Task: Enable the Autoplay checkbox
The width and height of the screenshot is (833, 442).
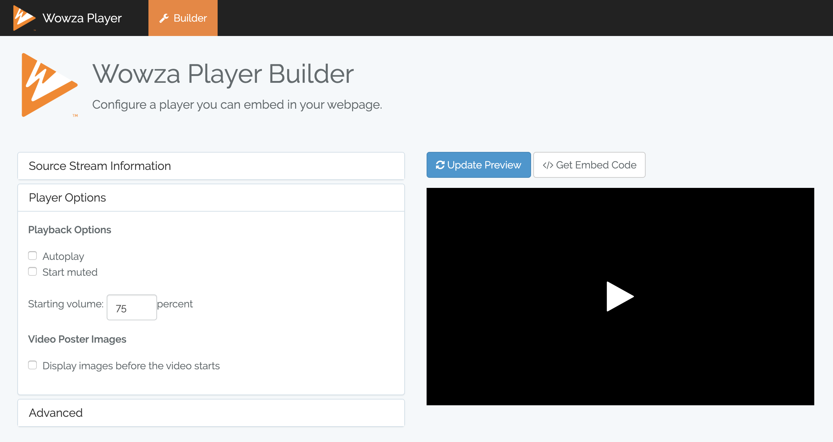Action: click(32, 256)
